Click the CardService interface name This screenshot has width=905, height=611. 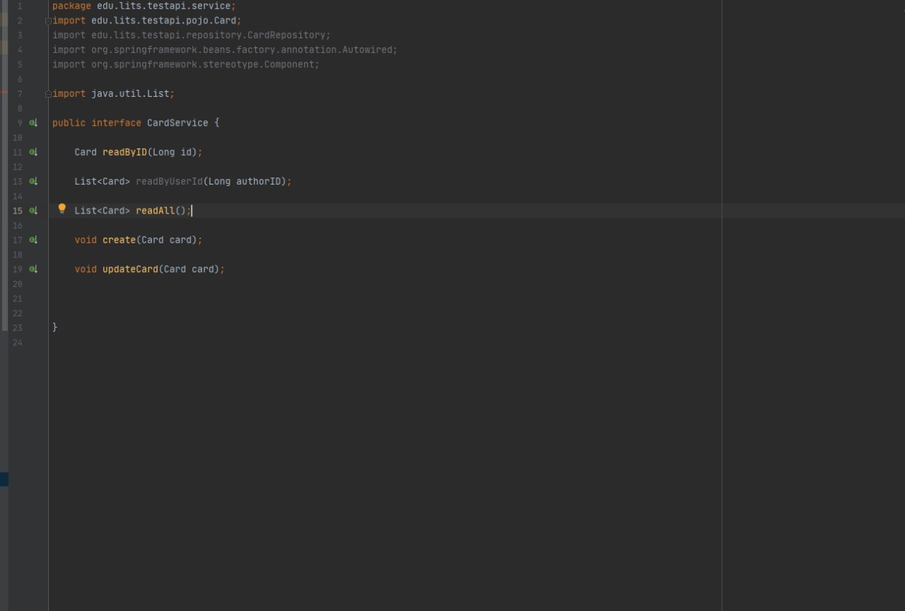[177, 123]
